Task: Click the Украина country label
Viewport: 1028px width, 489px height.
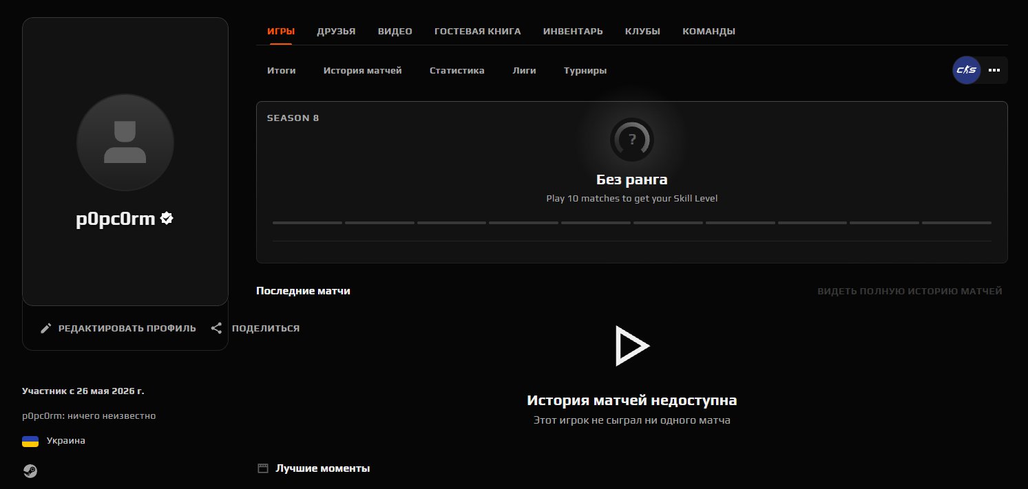Action: 66,441
